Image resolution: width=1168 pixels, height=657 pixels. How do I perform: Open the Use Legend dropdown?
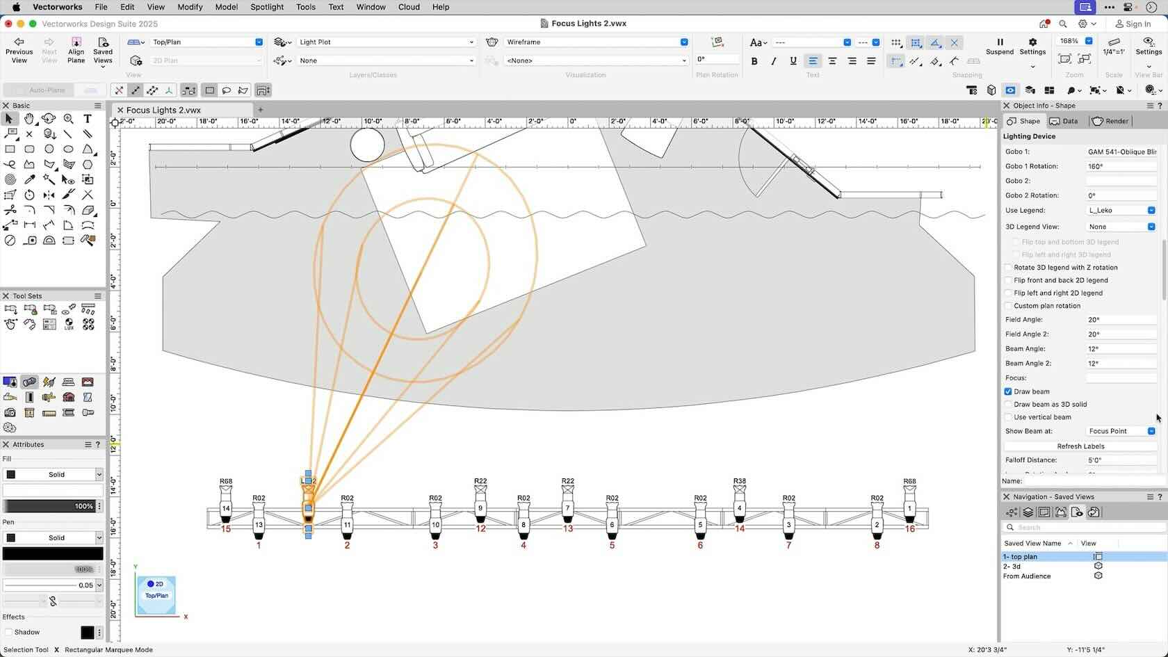click(1121, 210)
